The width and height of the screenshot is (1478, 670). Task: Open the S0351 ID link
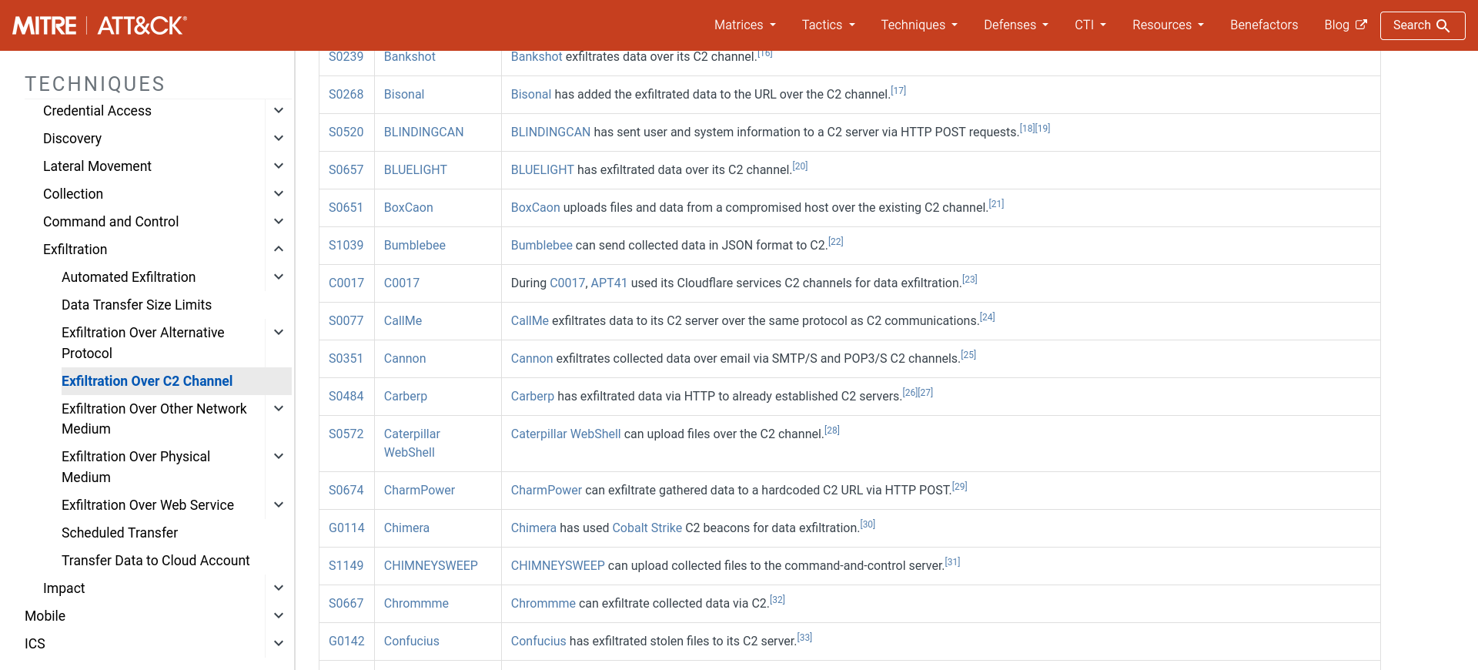[x=346, y=359]
